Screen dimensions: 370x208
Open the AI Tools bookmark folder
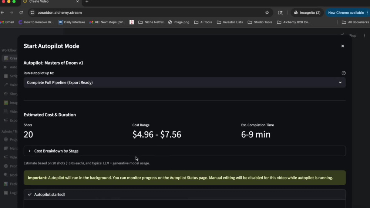tap(203, 22)
